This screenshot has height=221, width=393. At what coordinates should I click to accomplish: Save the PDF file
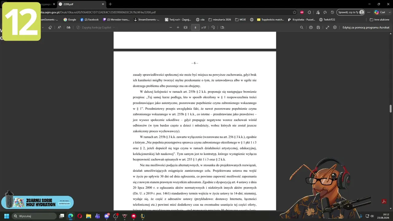pos(318,27)
